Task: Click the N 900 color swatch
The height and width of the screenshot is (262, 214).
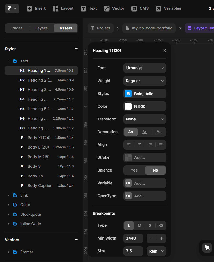Action: [x=128, y=106]
